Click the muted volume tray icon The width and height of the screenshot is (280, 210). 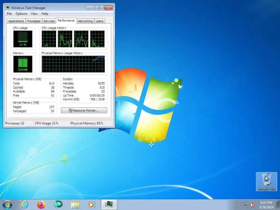pos(252,205)
